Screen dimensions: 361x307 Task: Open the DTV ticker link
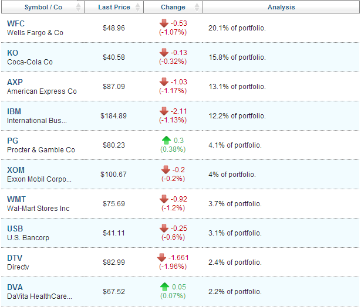15,258
